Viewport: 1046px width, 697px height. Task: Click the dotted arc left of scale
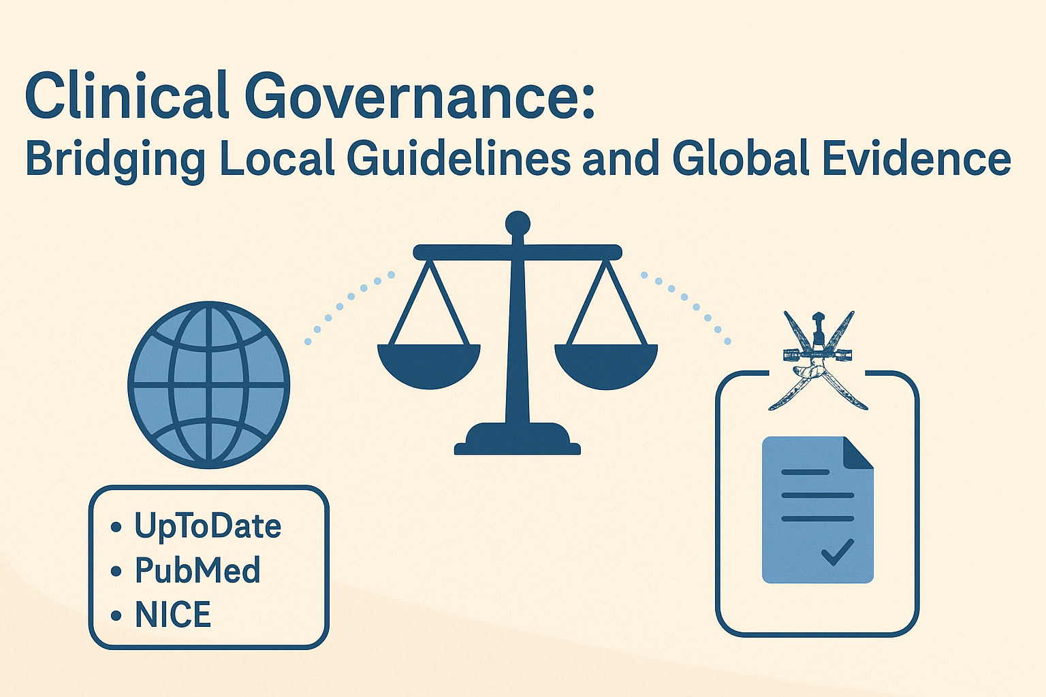347,306
